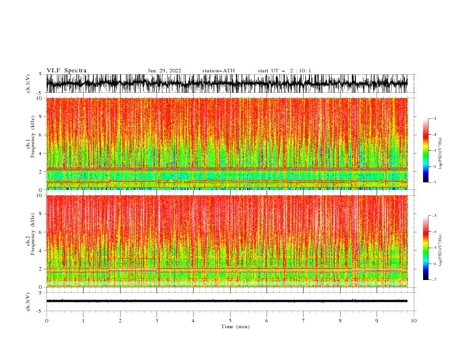The image size is (466, 360).
Task: Click the "ch.3(V)" waveform axis label
Action: point(28,302)
